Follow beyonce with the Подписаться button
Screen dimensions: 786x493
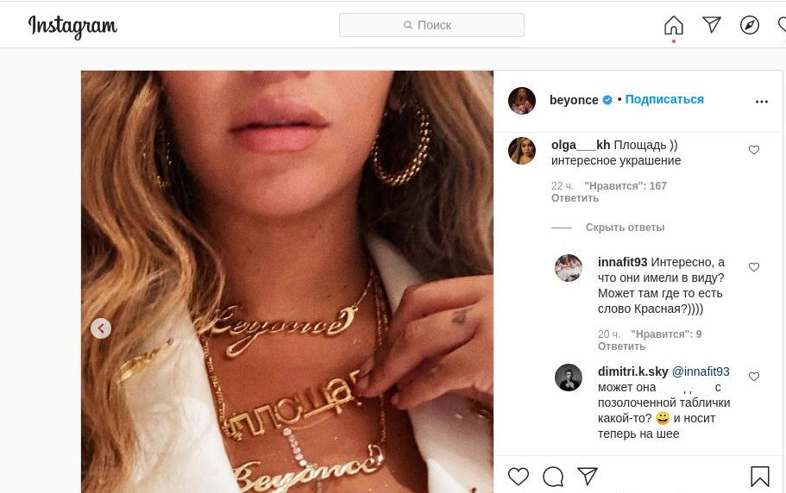click(x=664, y=100)
